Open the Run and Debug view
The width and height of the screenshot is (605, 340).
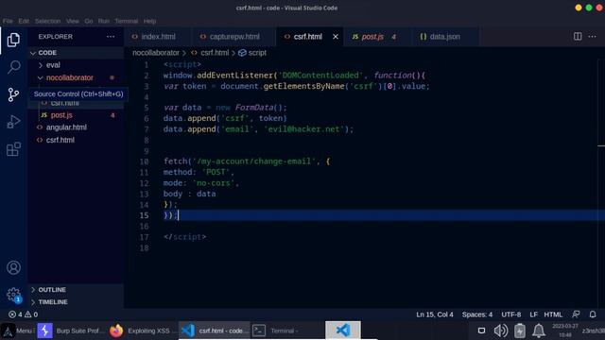pos(13,122)
